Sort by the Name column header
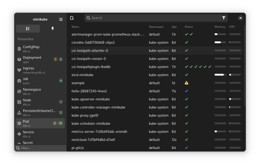 [75, 27]
